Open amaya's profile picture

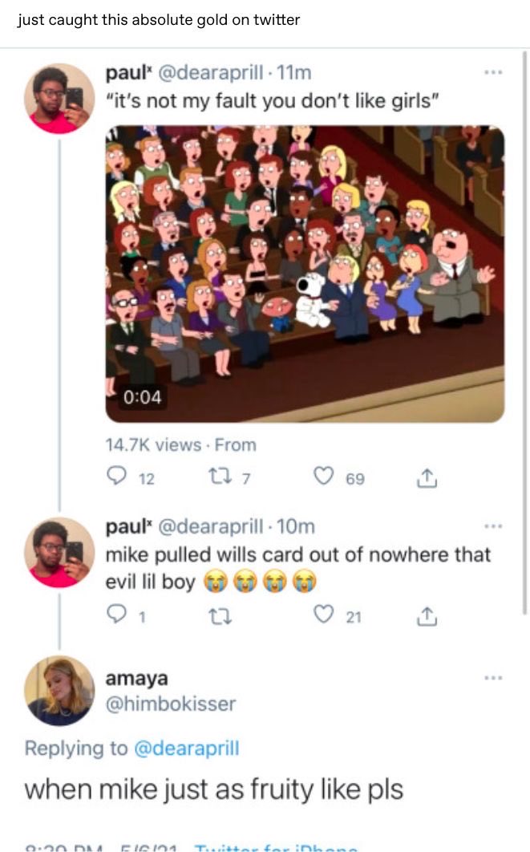pyautogui.click(x=59, y=691)
